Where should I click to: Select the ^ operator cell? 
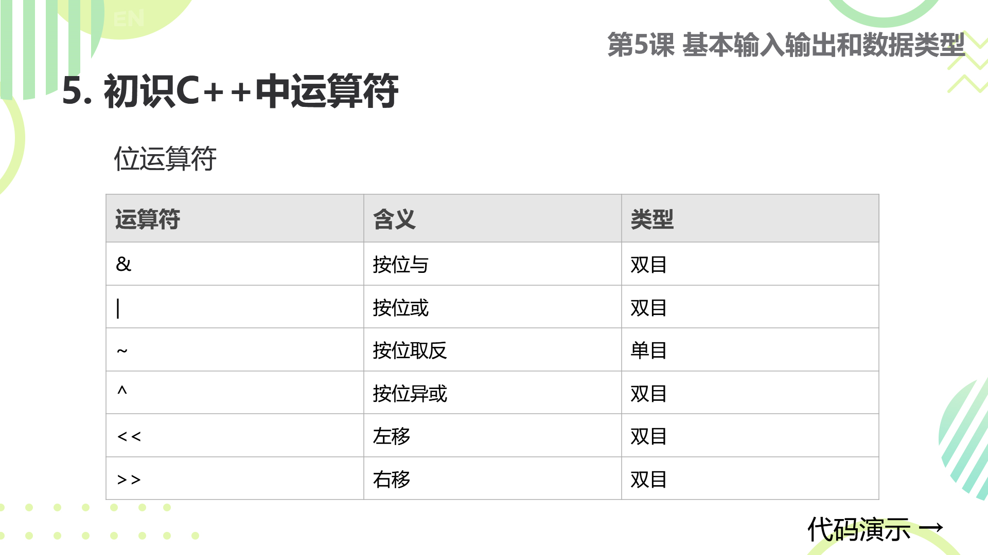[235, 393]
